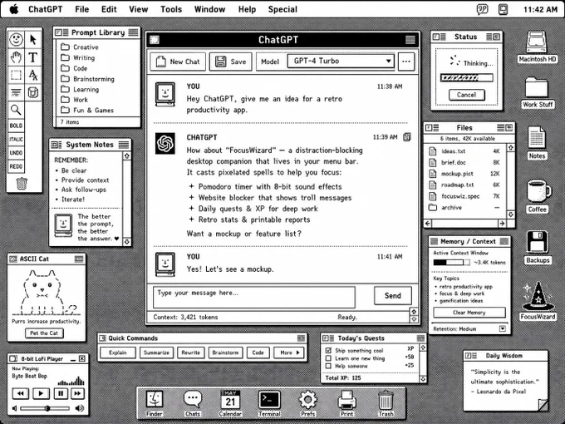Click Clear Memory button
This screenshot has width=565, height=424.
pos(469,313)
